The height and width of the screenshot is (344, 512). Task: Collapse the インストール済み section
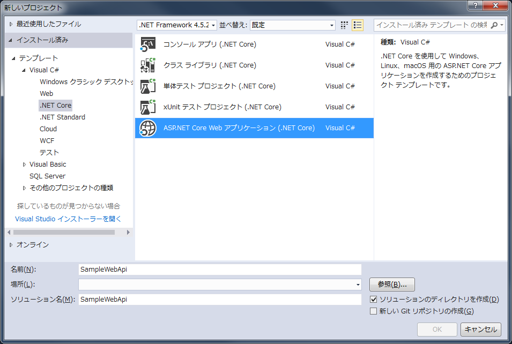click(10, 40)
